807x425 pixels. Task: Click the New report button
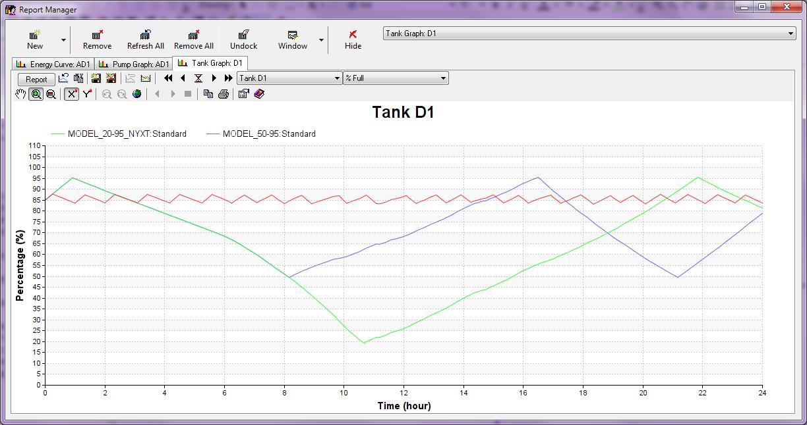35,39
